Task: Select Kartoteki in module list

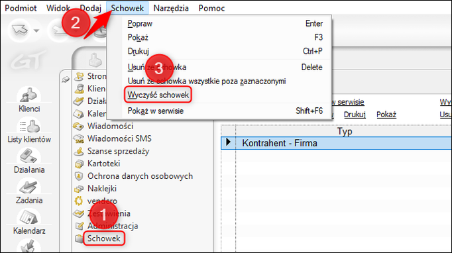Action: 104,164
